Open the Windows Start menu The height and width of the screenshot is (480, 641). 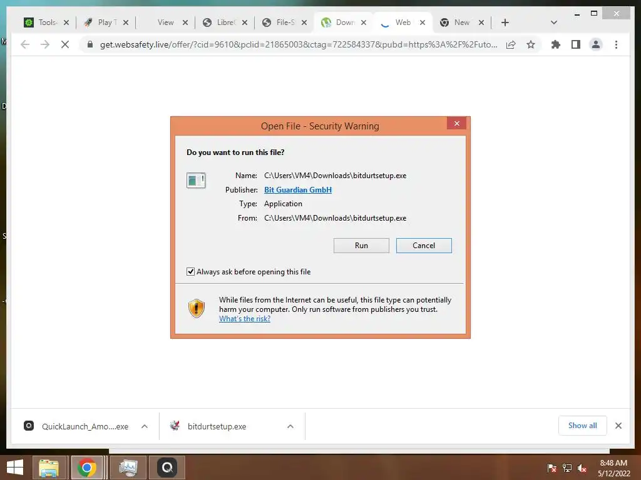(x=15, y=467)
